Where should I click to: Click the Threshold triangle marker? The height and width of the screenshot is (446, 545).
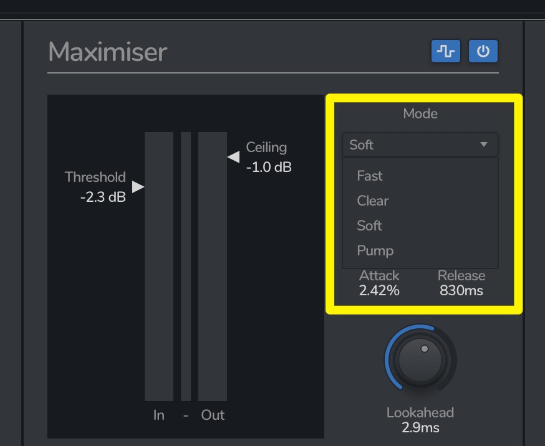pyautogui.click(x=138, y=186)
